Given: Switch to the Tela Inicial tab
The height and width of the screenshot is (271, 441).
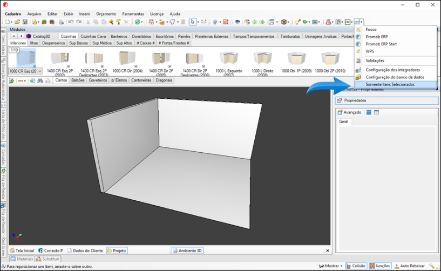Looking at the screenshot, I should (x=22, y=250).
